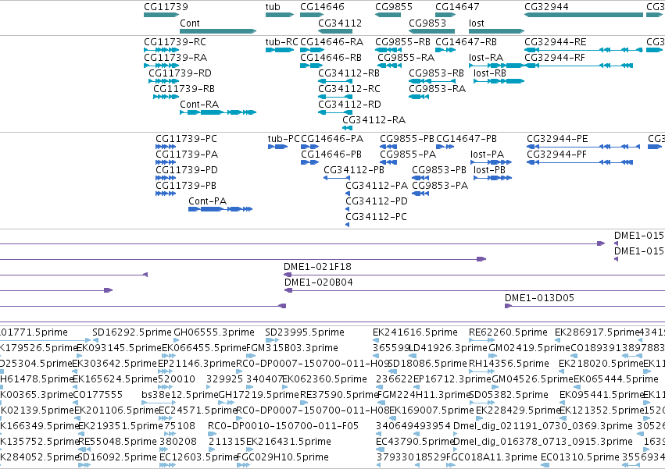Select the RH14356.5prime EST label

coord(509,364)
